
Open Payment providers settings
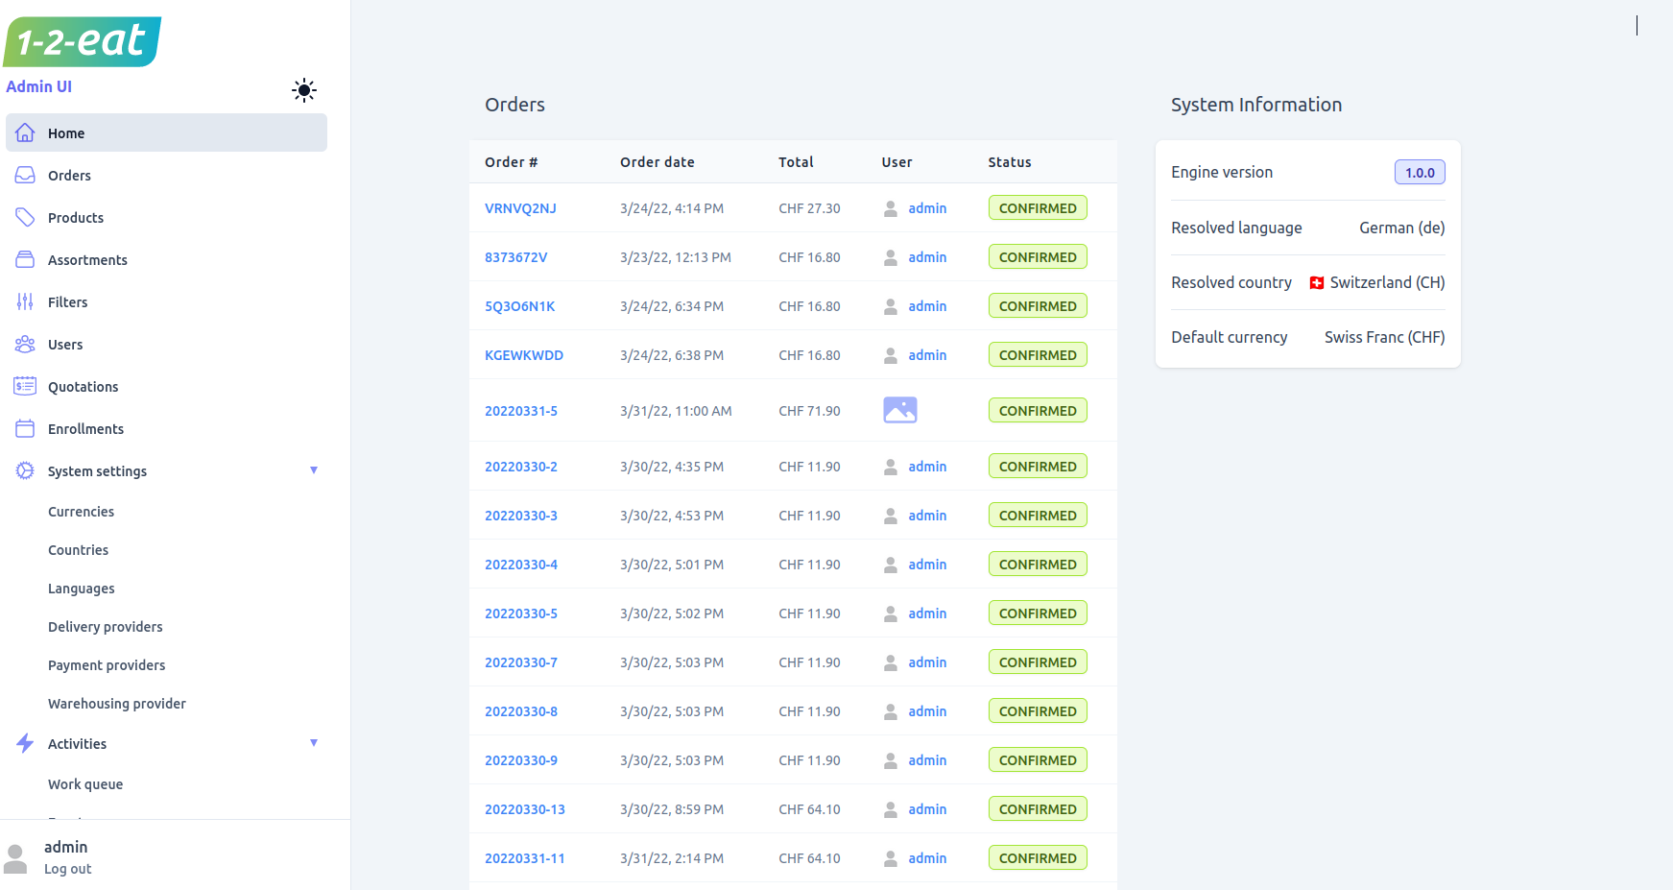click(x=107, y=665)
